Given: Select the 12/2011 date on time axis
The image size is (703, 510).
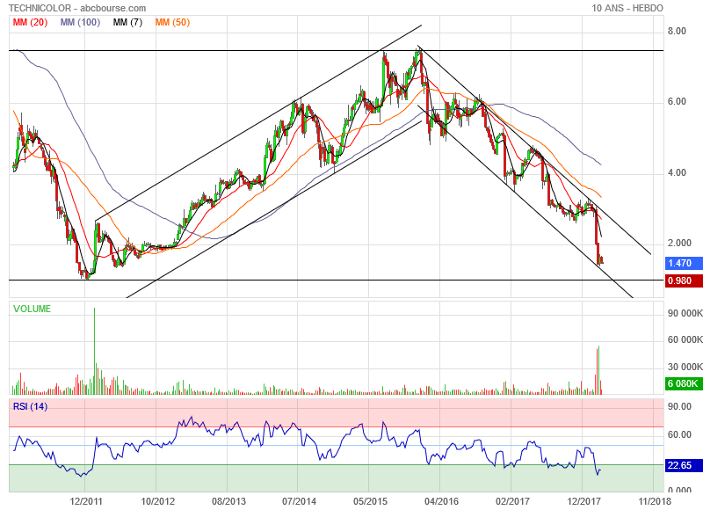Looking at the screenshot, I should 87,499.
